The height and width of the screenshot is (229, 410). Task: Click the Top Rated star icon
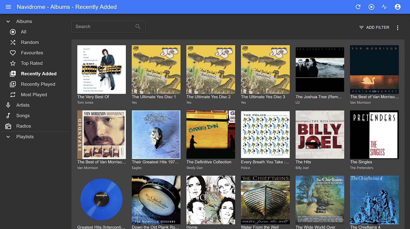pos(13,63)
